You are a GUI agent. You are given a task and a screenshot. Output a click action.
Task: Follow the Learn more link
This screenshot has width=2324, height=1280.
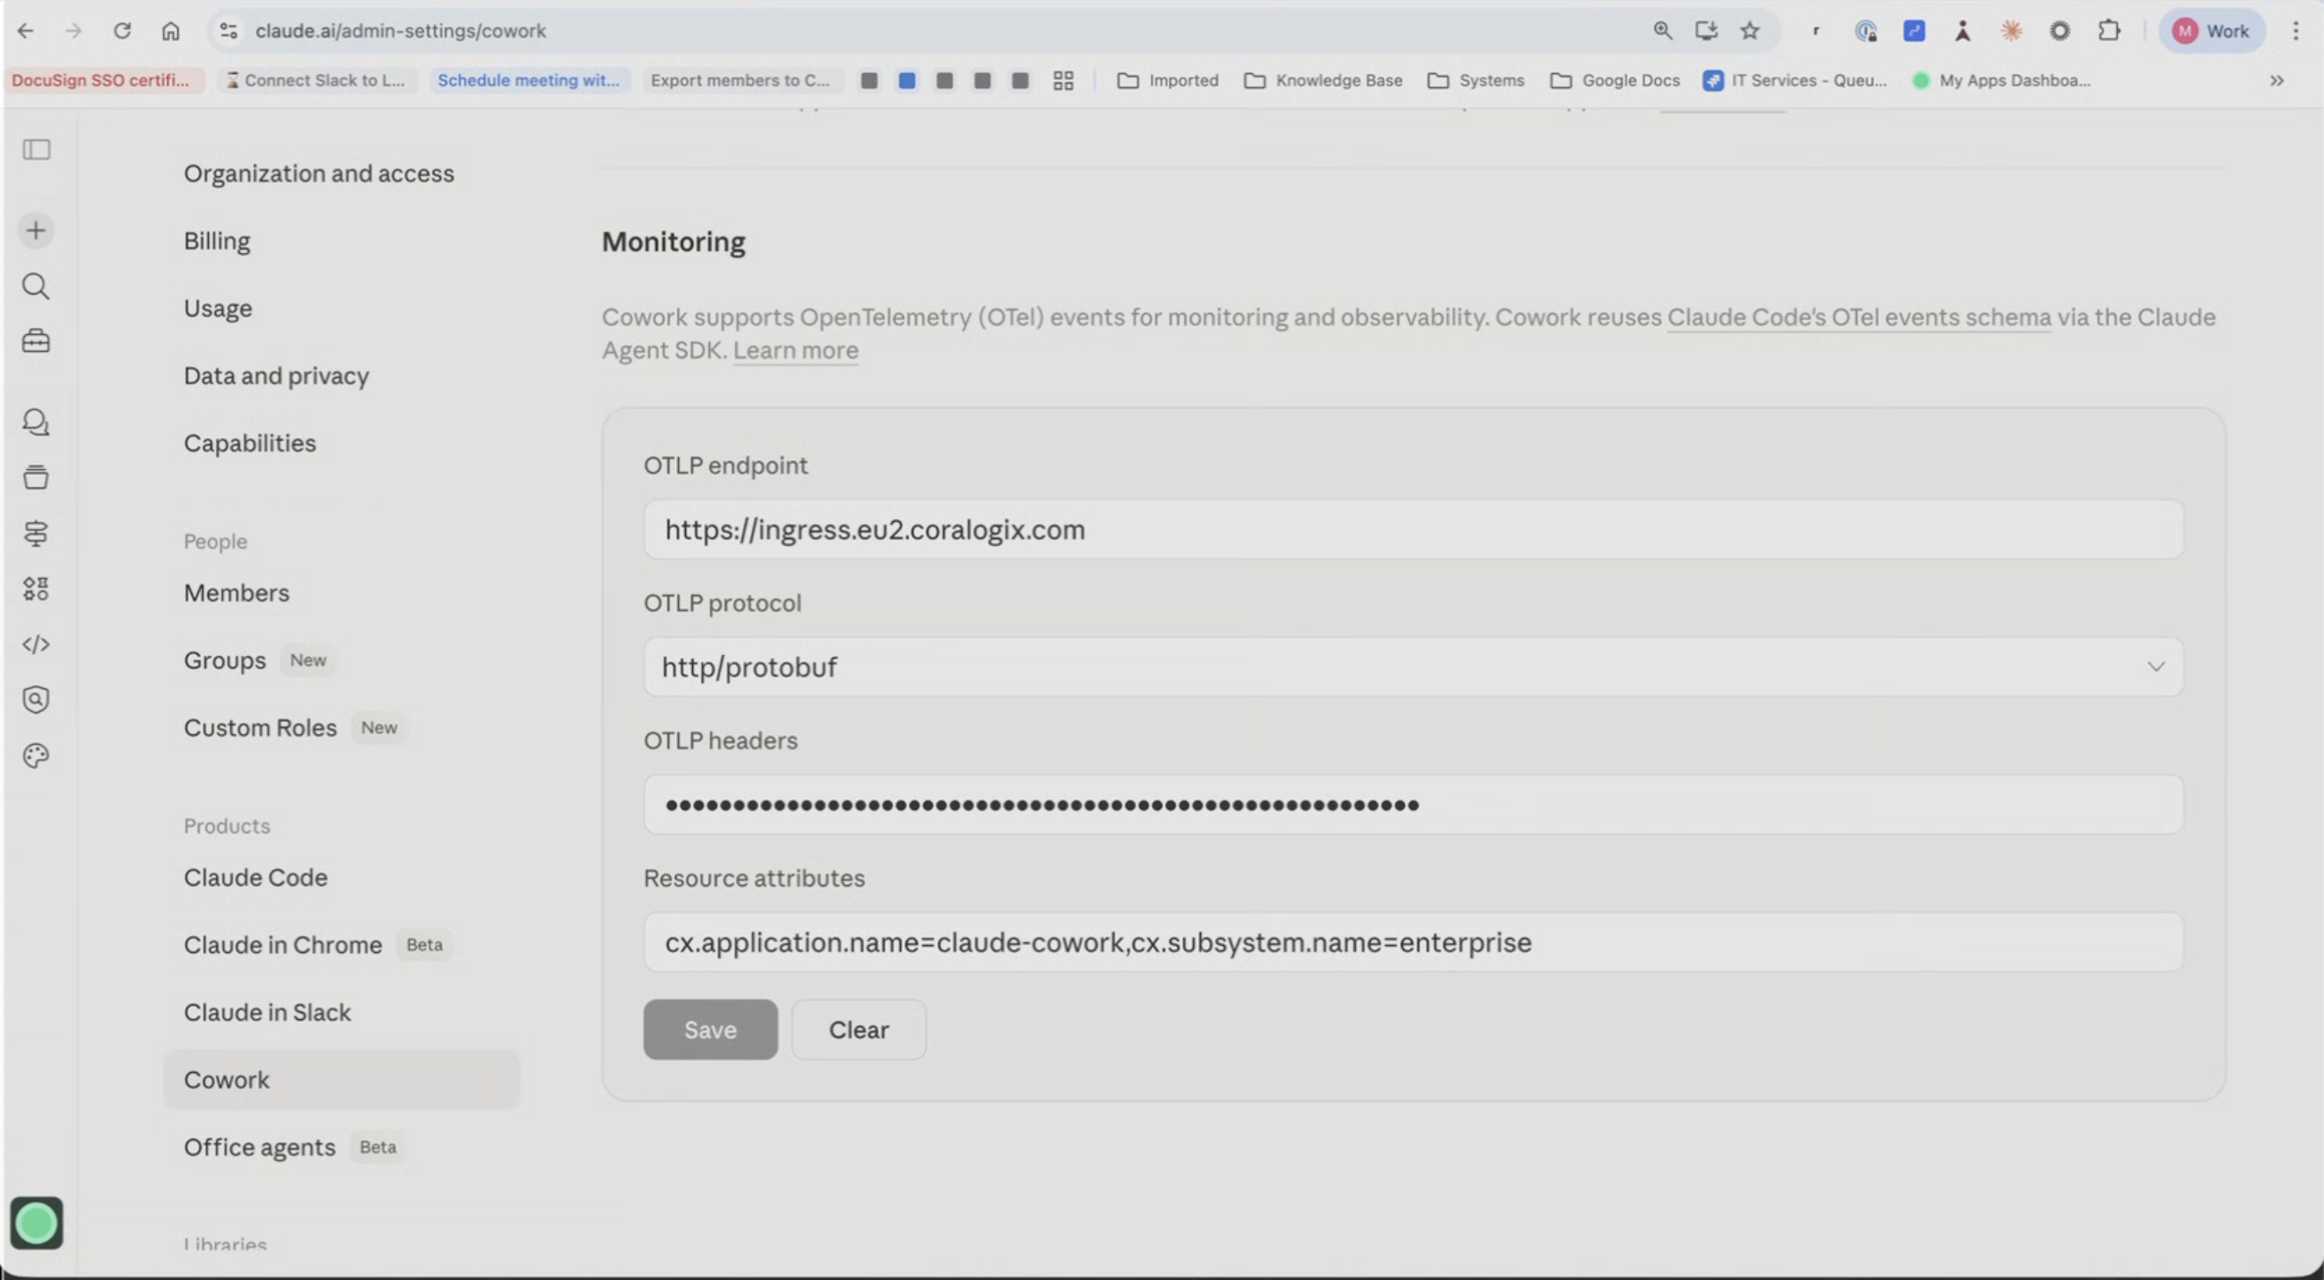click(795, 350)
